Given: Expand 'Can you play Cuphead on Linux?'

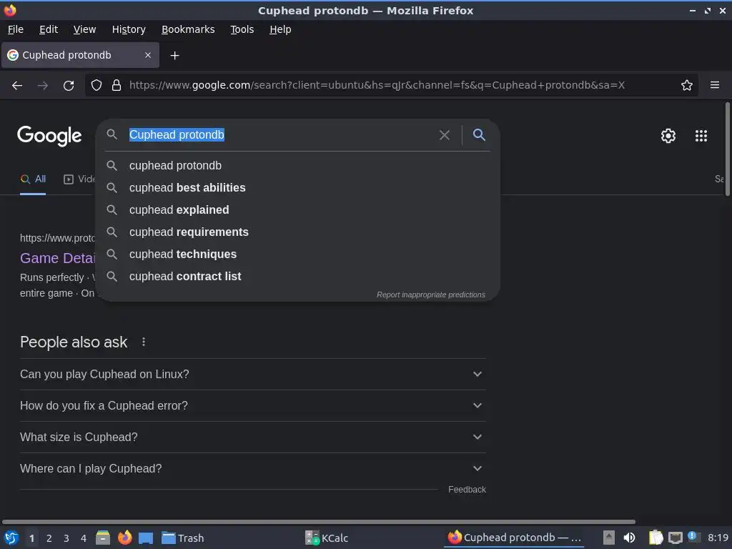Looking at the screenshot, I should (252, 375).
